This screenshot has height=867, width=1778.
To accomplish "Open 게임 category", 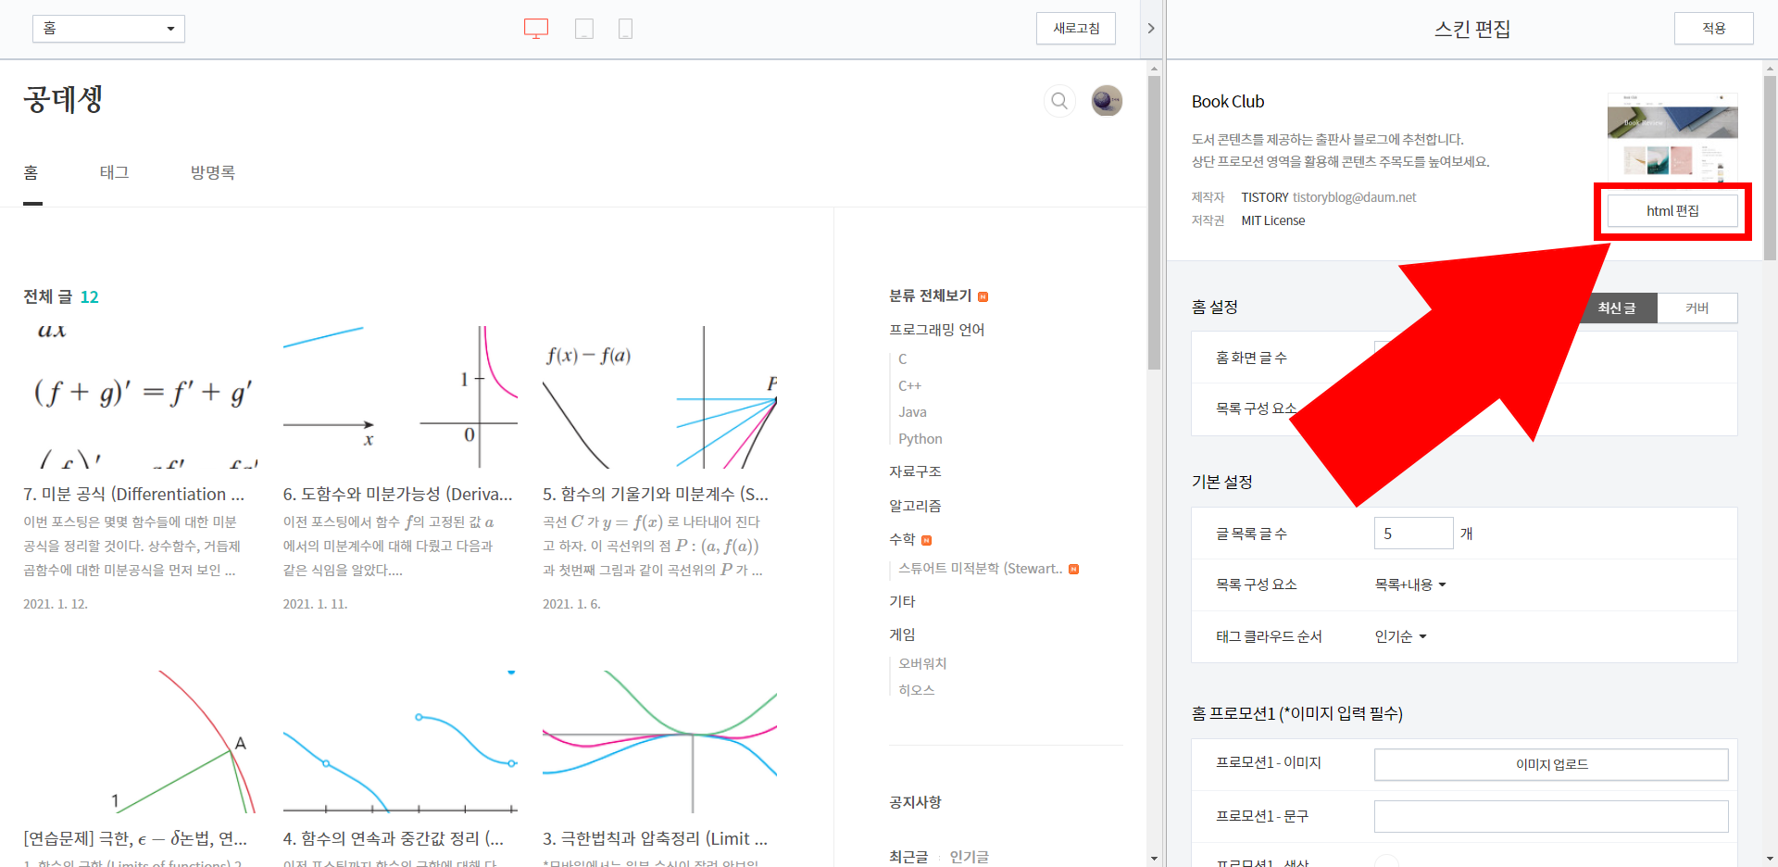I will [x=902, y=635].
